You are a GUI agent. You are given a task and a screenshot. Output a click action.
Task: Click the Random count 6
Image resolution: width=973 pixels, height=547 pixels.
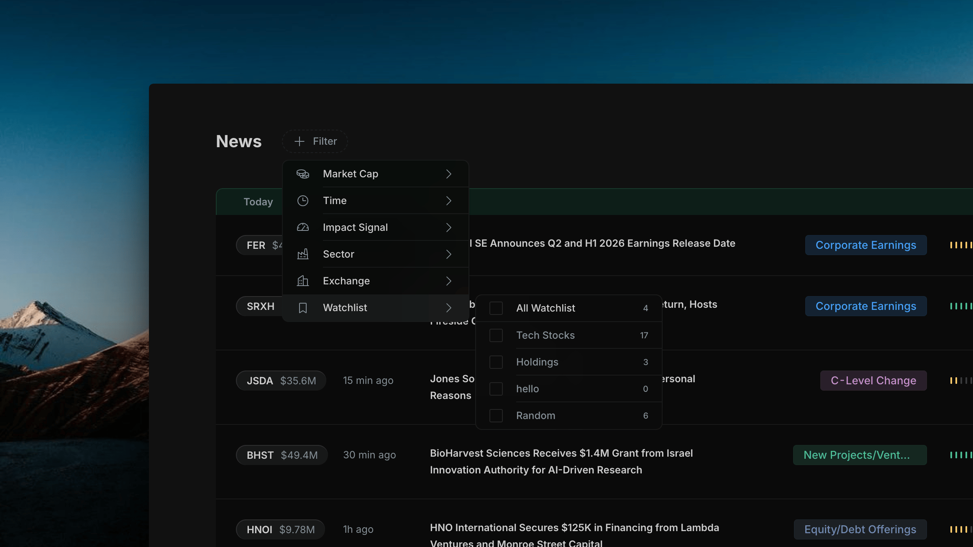[x=646, y=416]
